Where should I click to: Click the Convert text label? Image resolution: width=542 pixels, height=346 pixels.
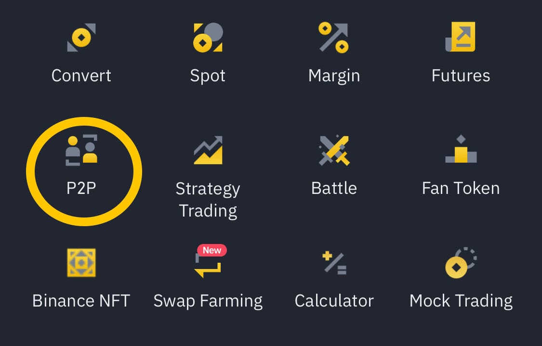[81, 75]
